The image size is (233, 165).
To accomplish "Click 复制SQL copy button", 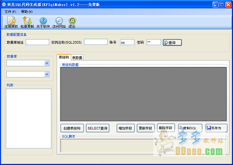I will tap(190, 128).
